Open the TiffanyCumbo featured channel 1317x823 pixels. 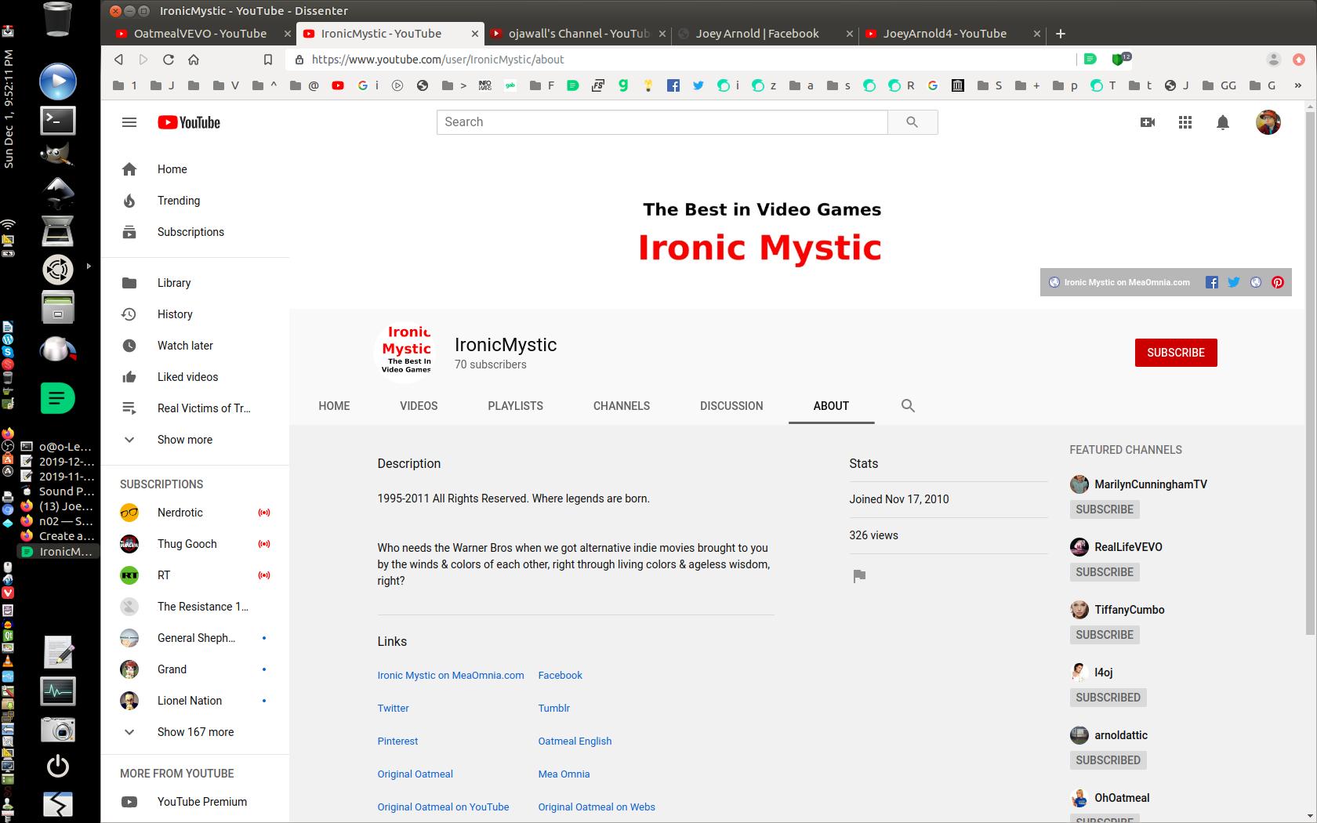[x=1129, y=610]
